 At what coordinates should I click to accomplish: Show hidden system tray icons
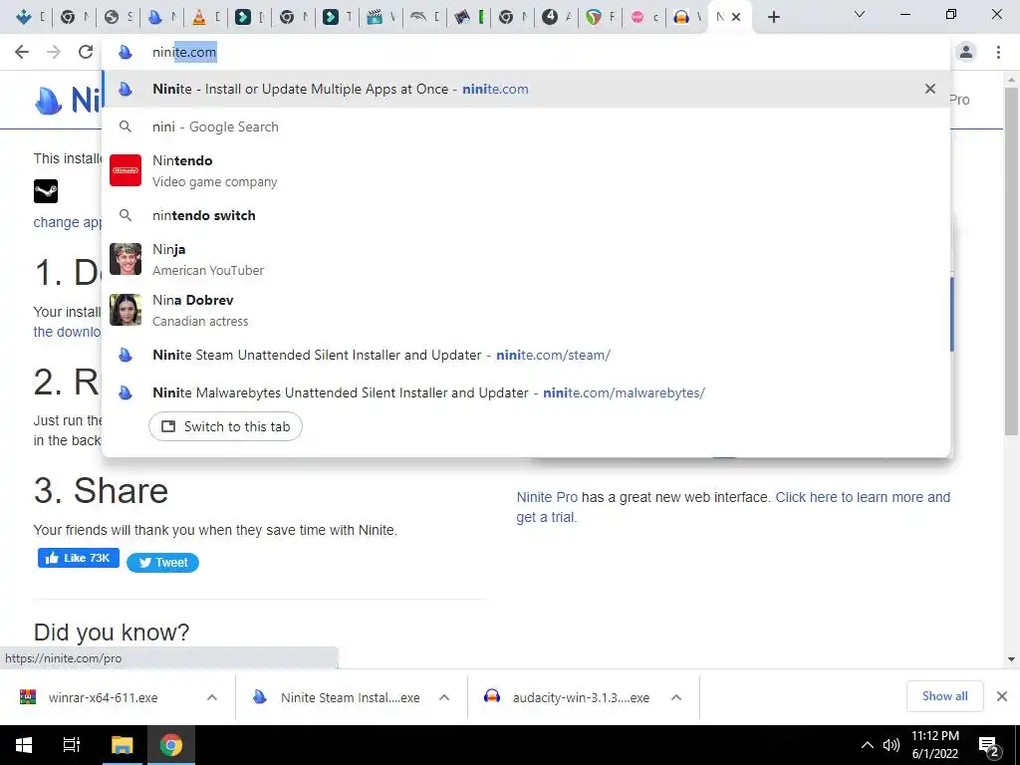click(x=868, y=745)
